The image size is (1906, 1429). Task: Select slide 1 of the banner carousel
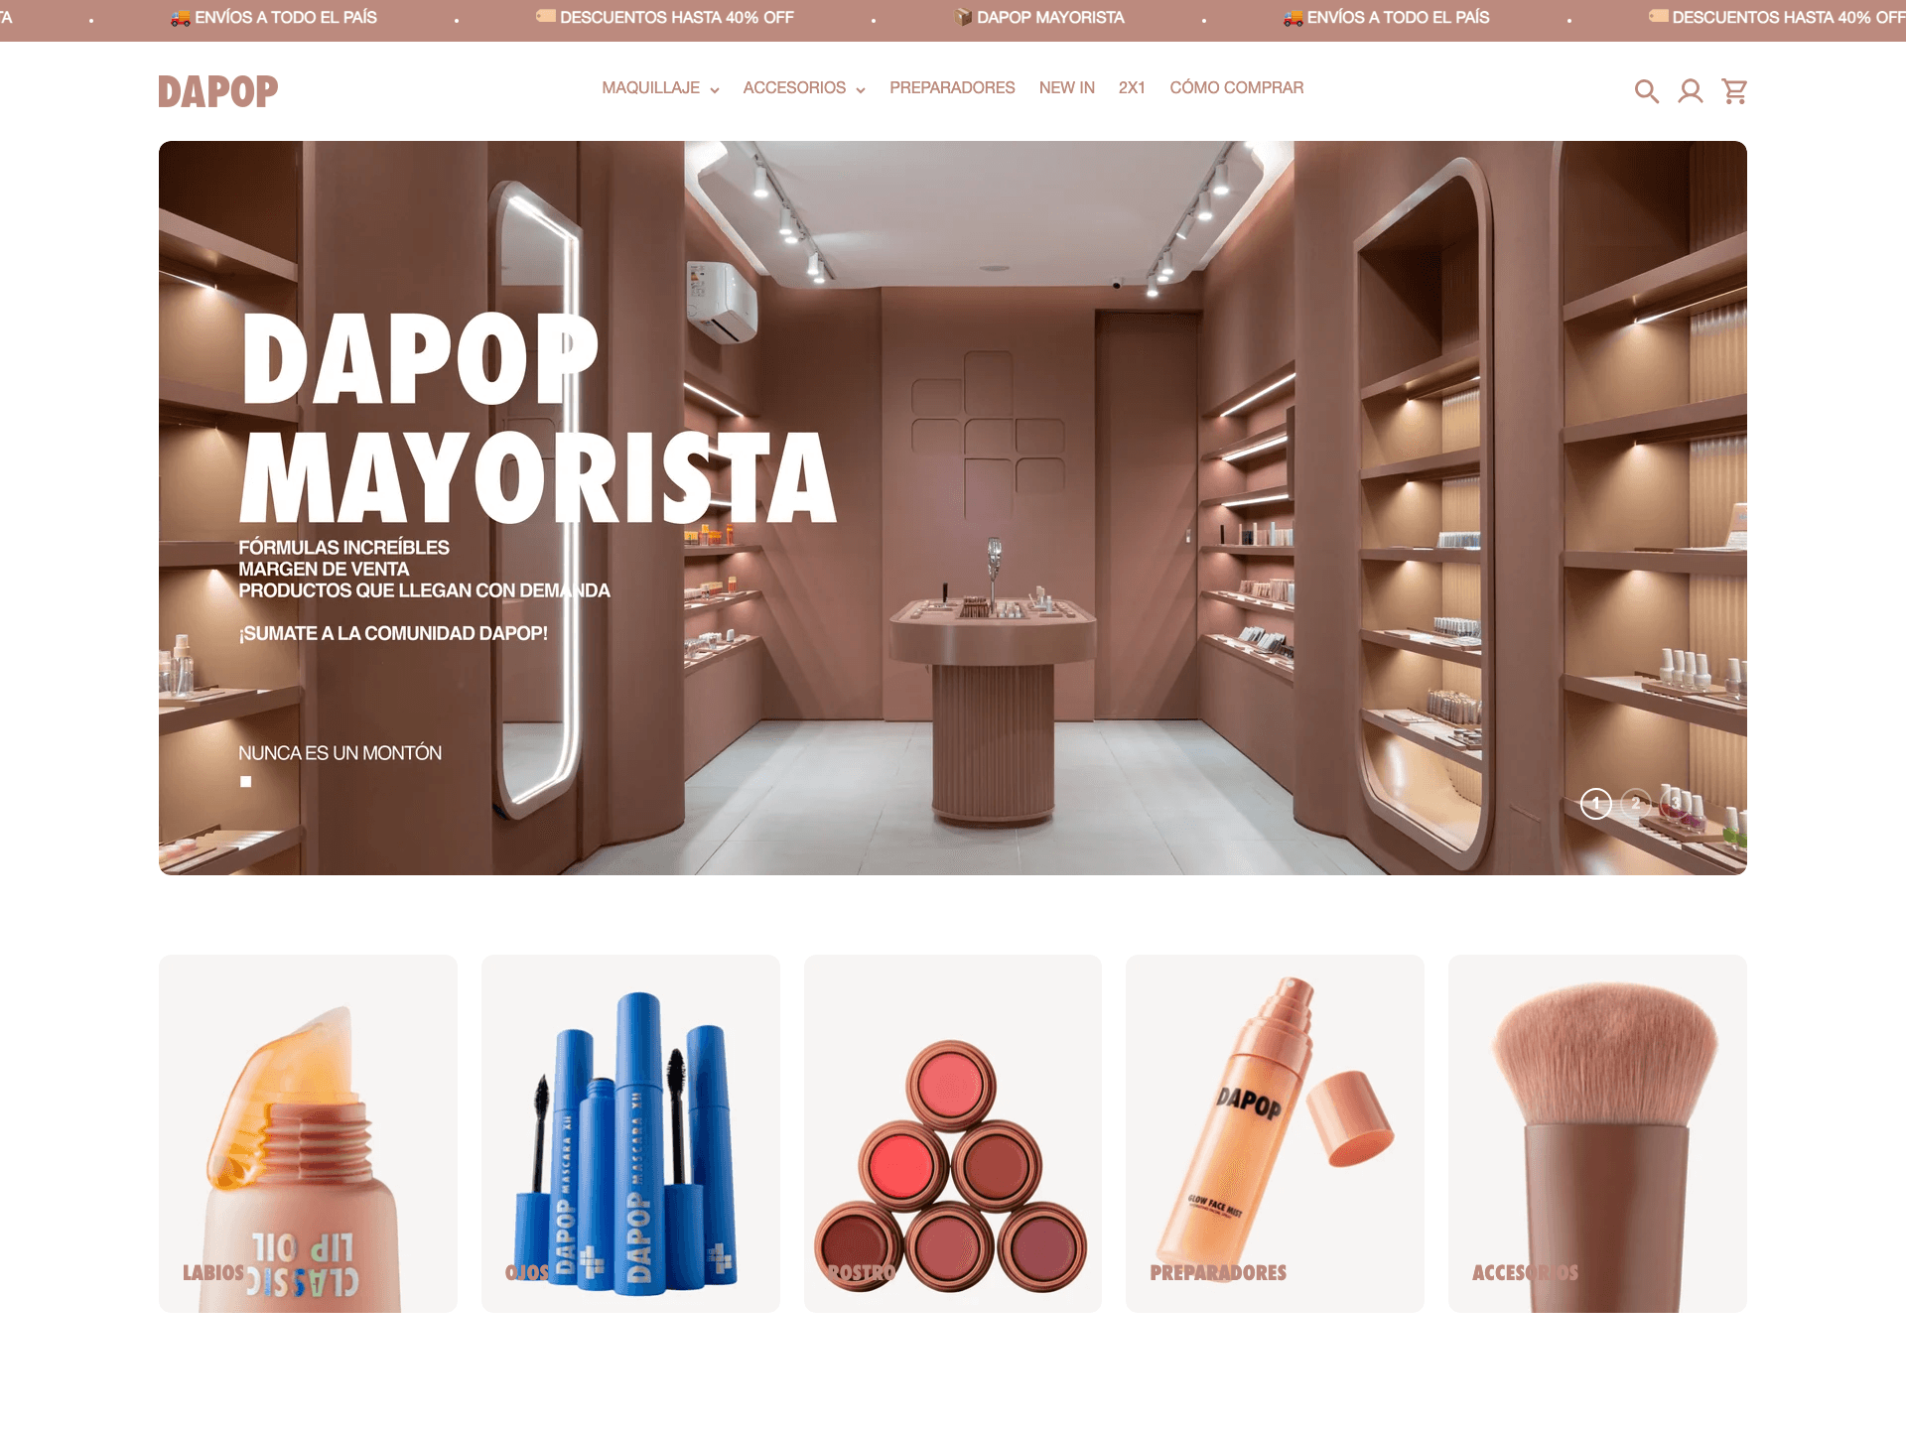(x=1595, y=803)
